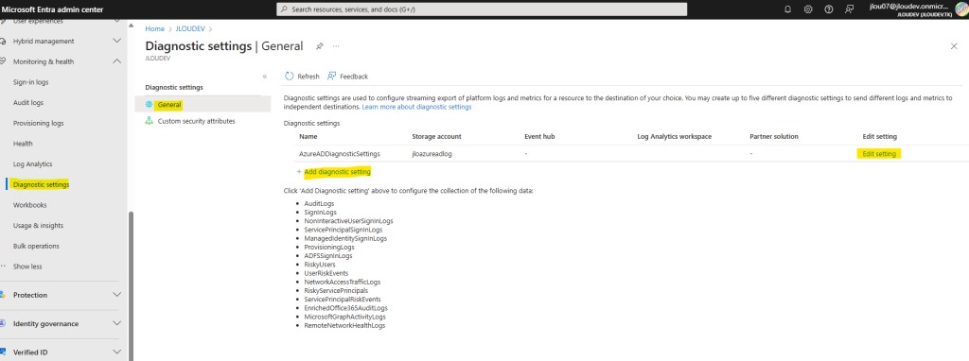
Task: Click Show less in sidebar
Action: [27, 266]
